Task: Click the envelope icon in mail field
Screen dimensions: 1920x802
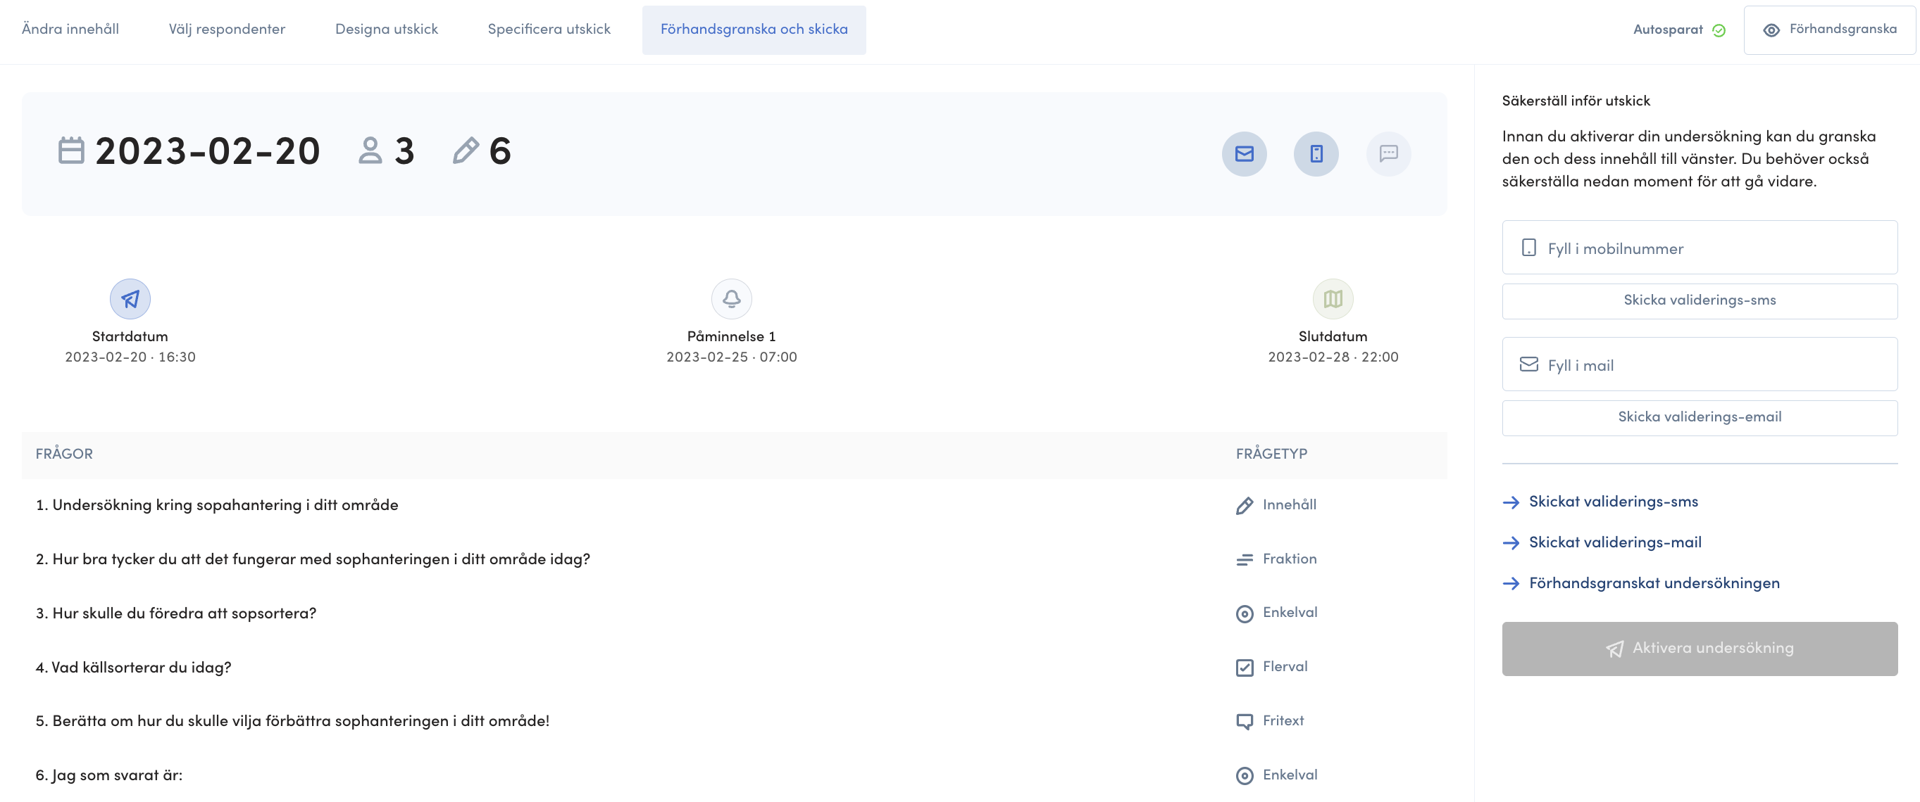Action: (x=1528, y=364)
